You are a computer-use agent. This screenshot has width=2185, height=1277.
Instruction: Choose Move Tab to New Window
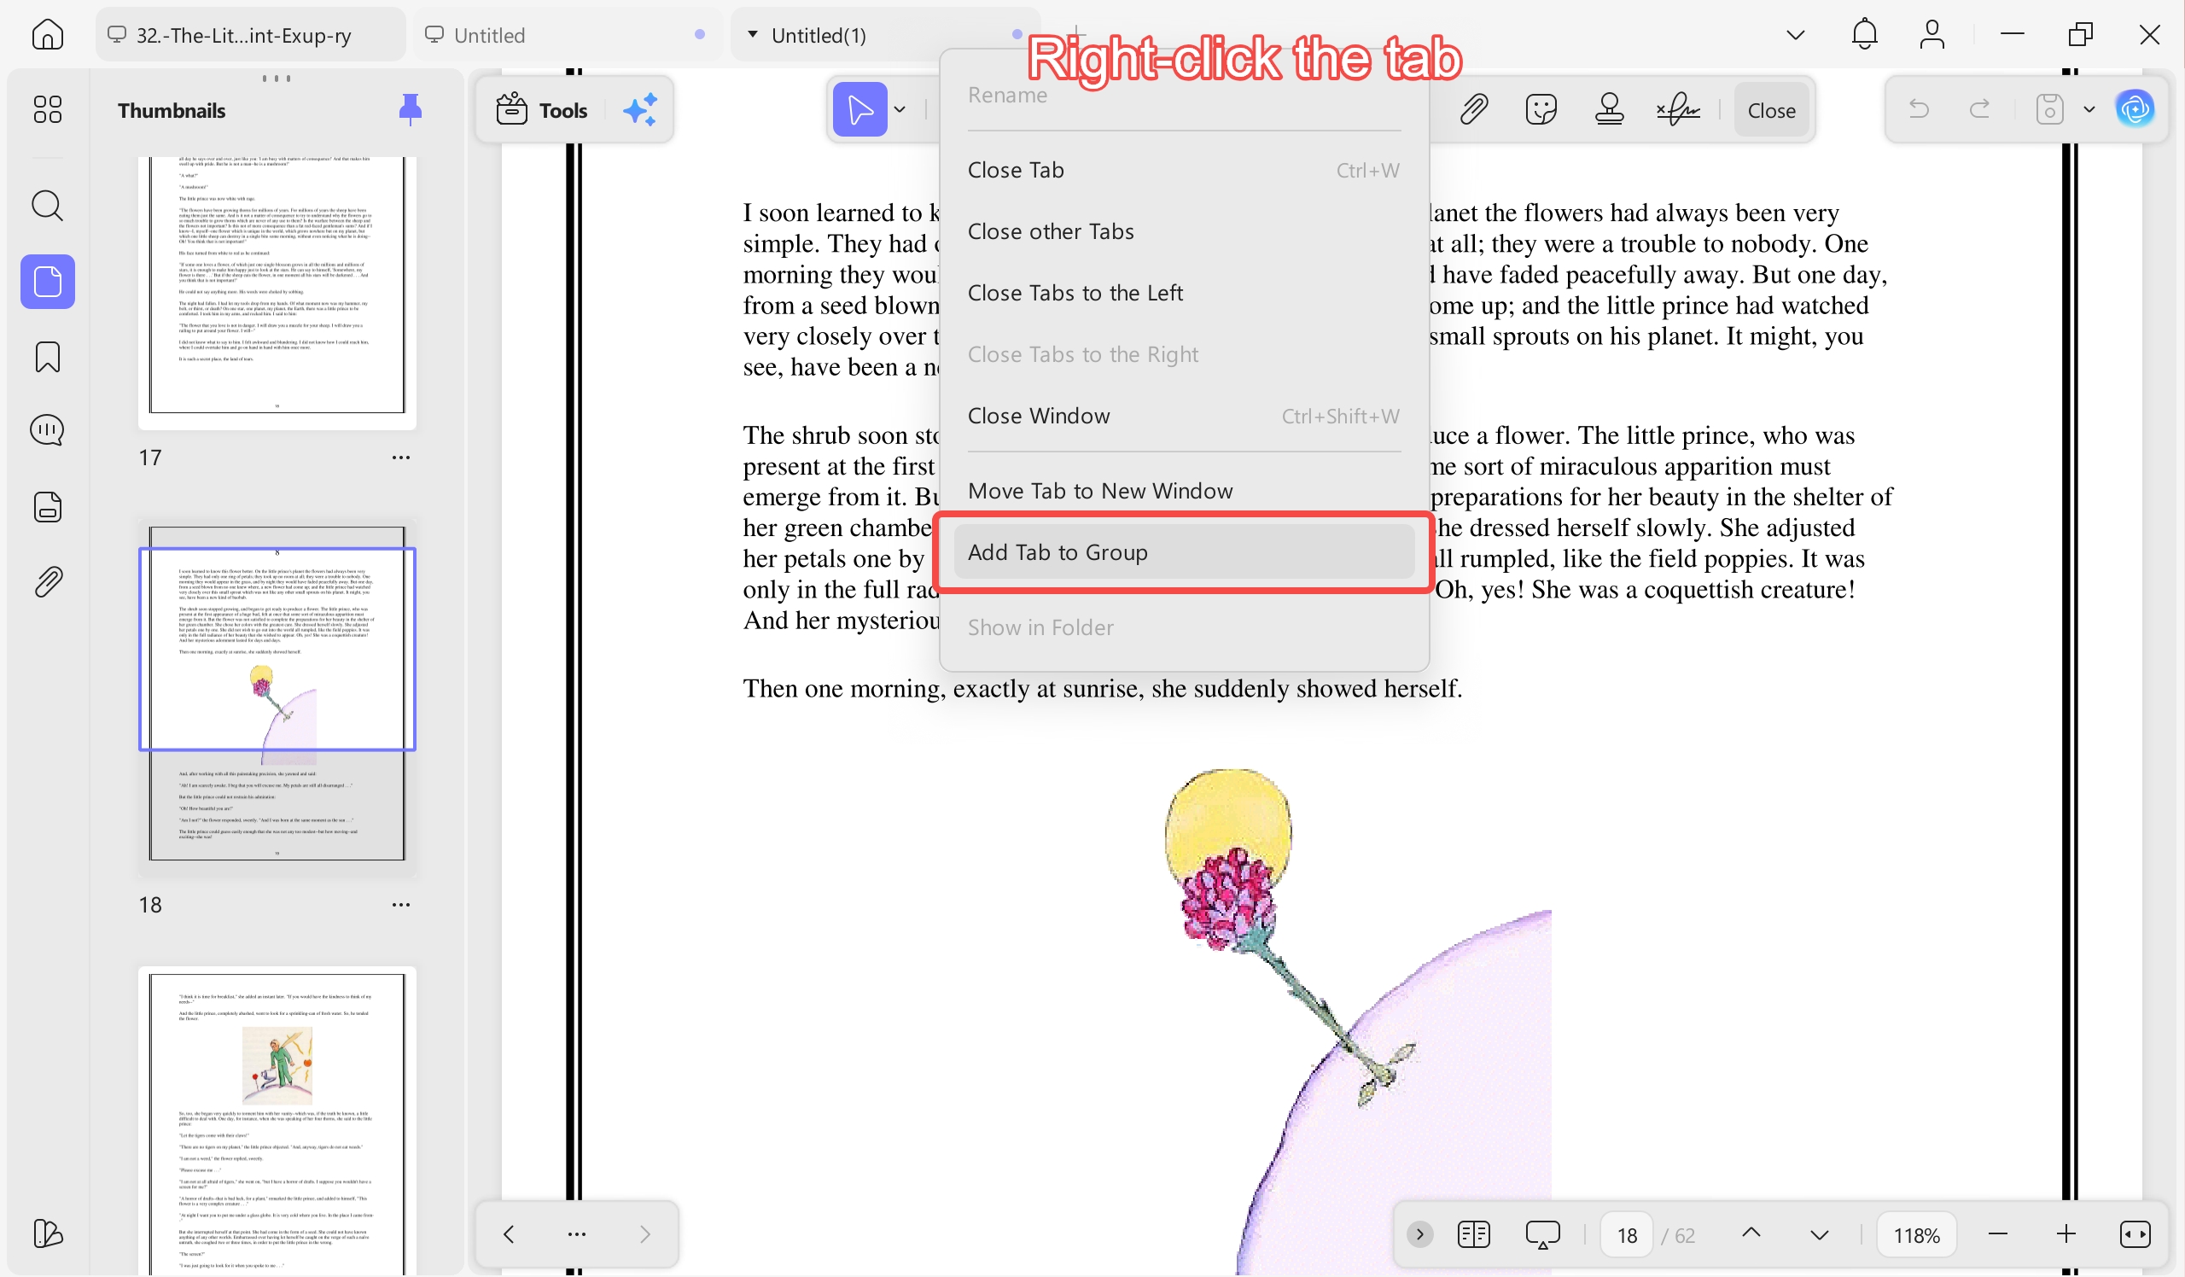[x=1184, y=491]
